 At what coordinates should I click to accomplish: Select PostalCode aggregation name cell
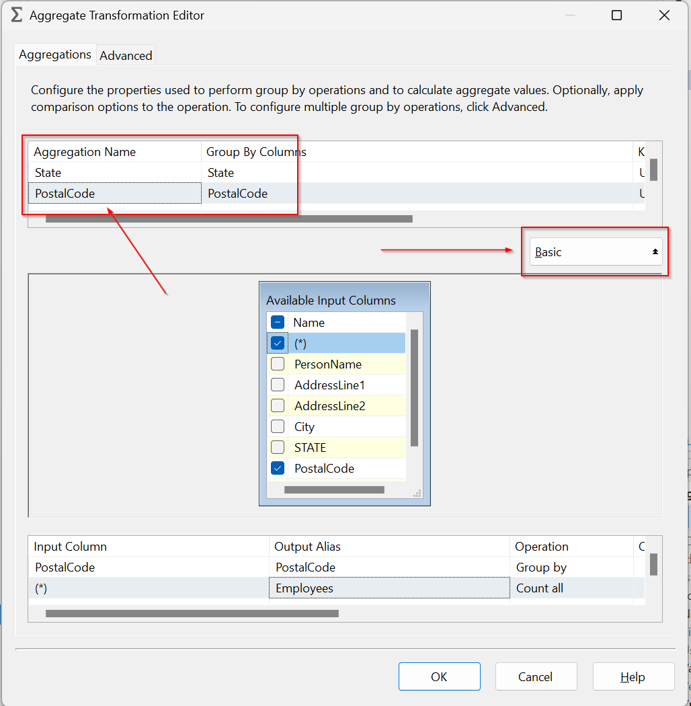115,193
